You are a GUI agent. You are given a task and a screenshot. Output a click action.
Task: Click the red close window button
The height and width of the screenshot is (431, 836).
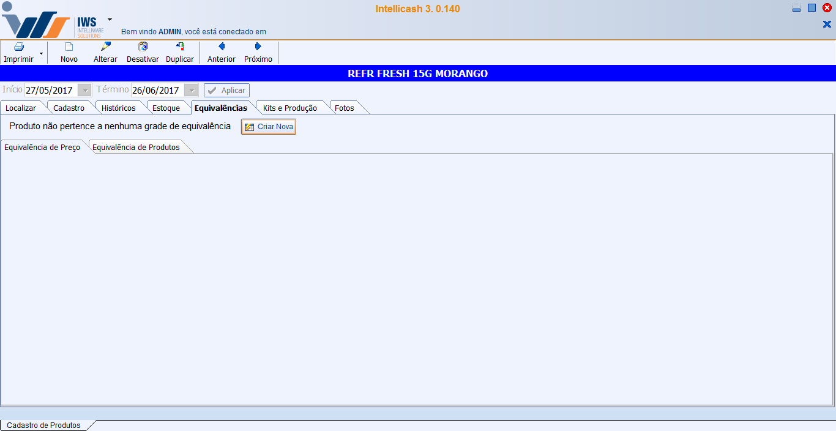pyautogui.click(x=827, y=8)
